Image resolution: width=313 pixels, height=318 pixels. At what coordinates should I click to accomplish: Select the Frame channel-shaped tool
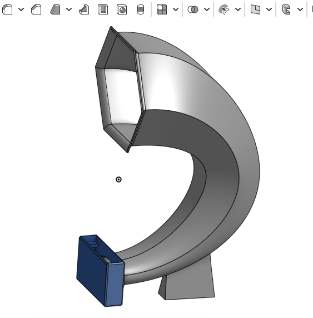tap(286, 9)
